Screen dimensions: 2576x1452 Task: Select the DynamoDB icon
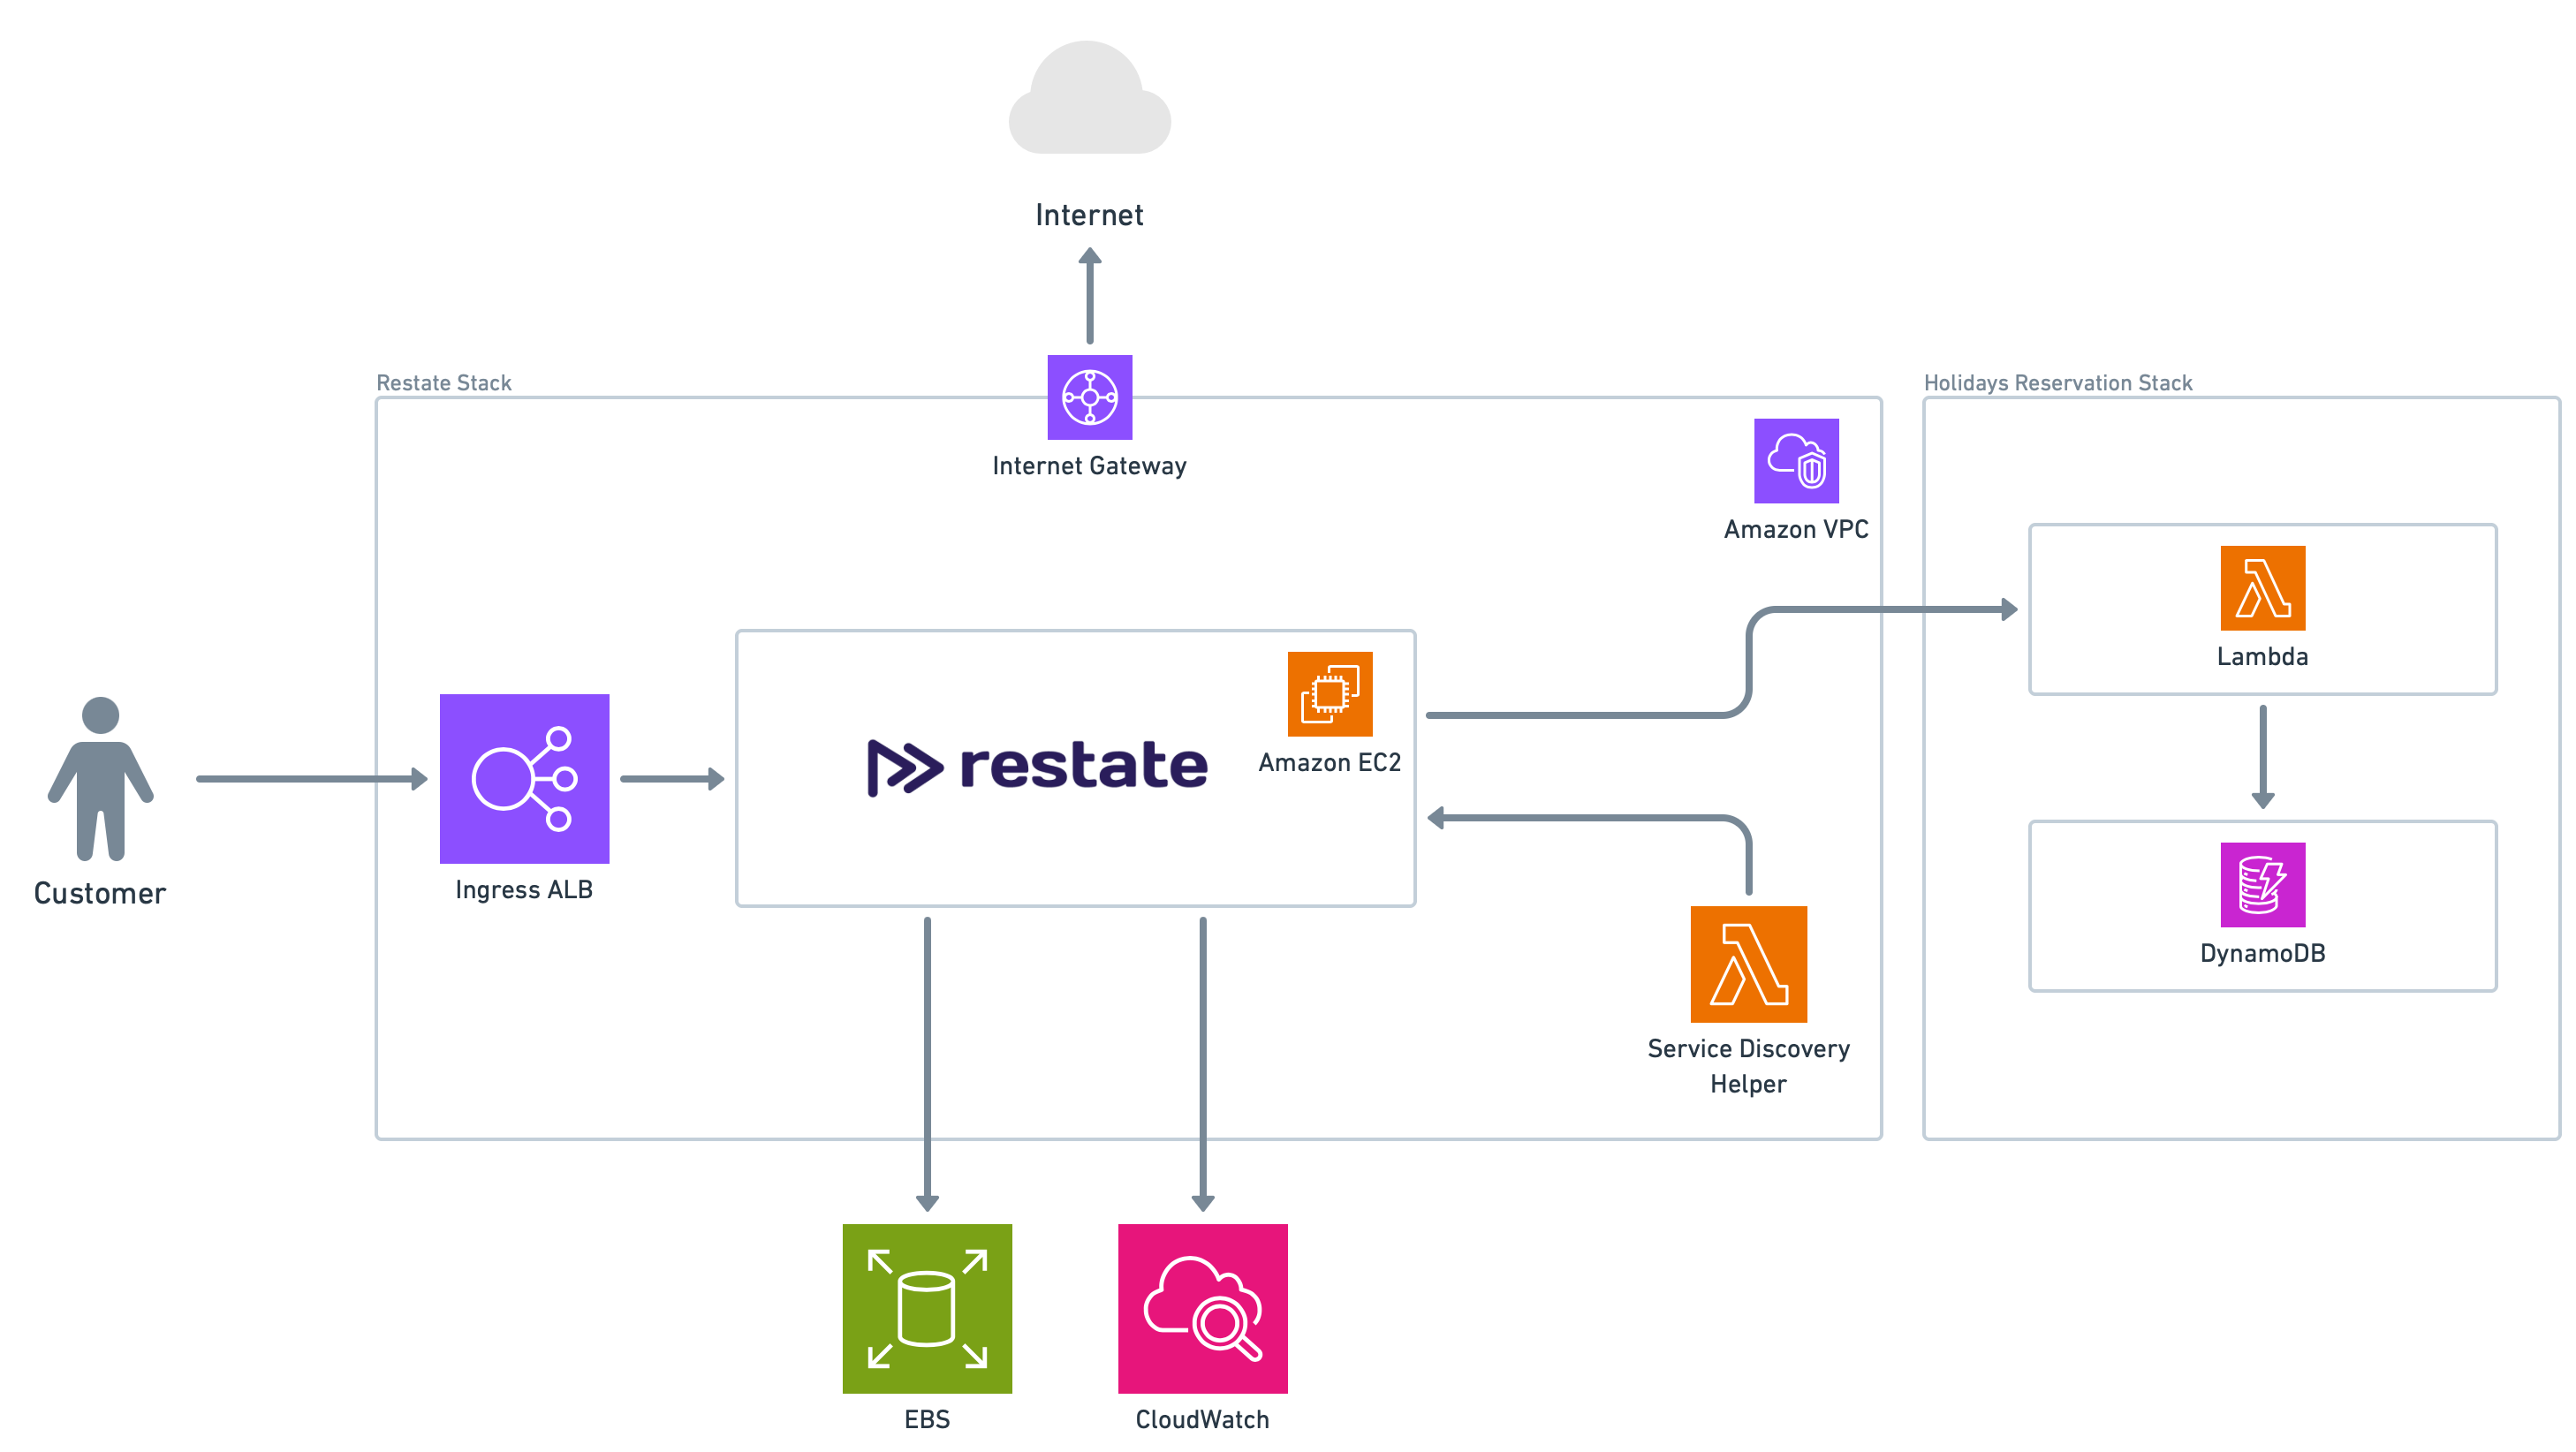(x=2262, y=885)
